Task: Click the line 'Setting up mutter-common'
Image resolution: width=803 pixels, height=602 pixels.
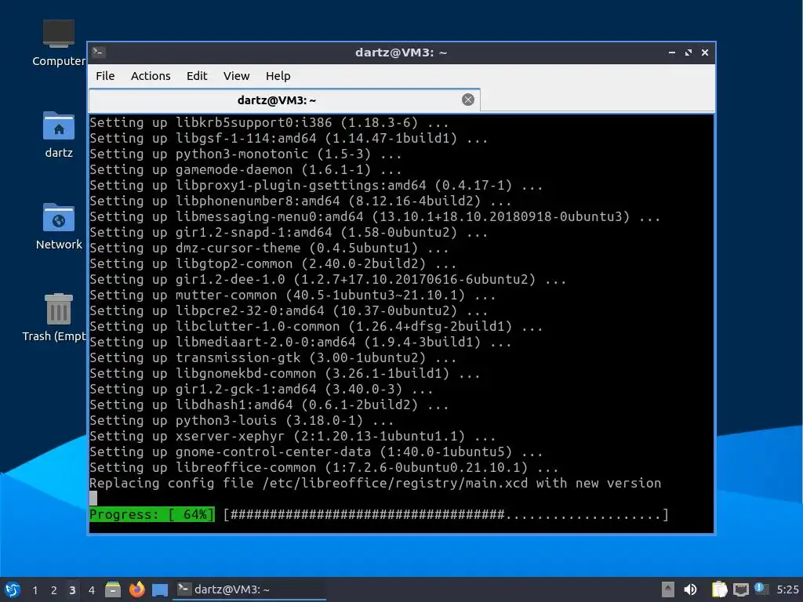Action: click(x=292, y=295)
